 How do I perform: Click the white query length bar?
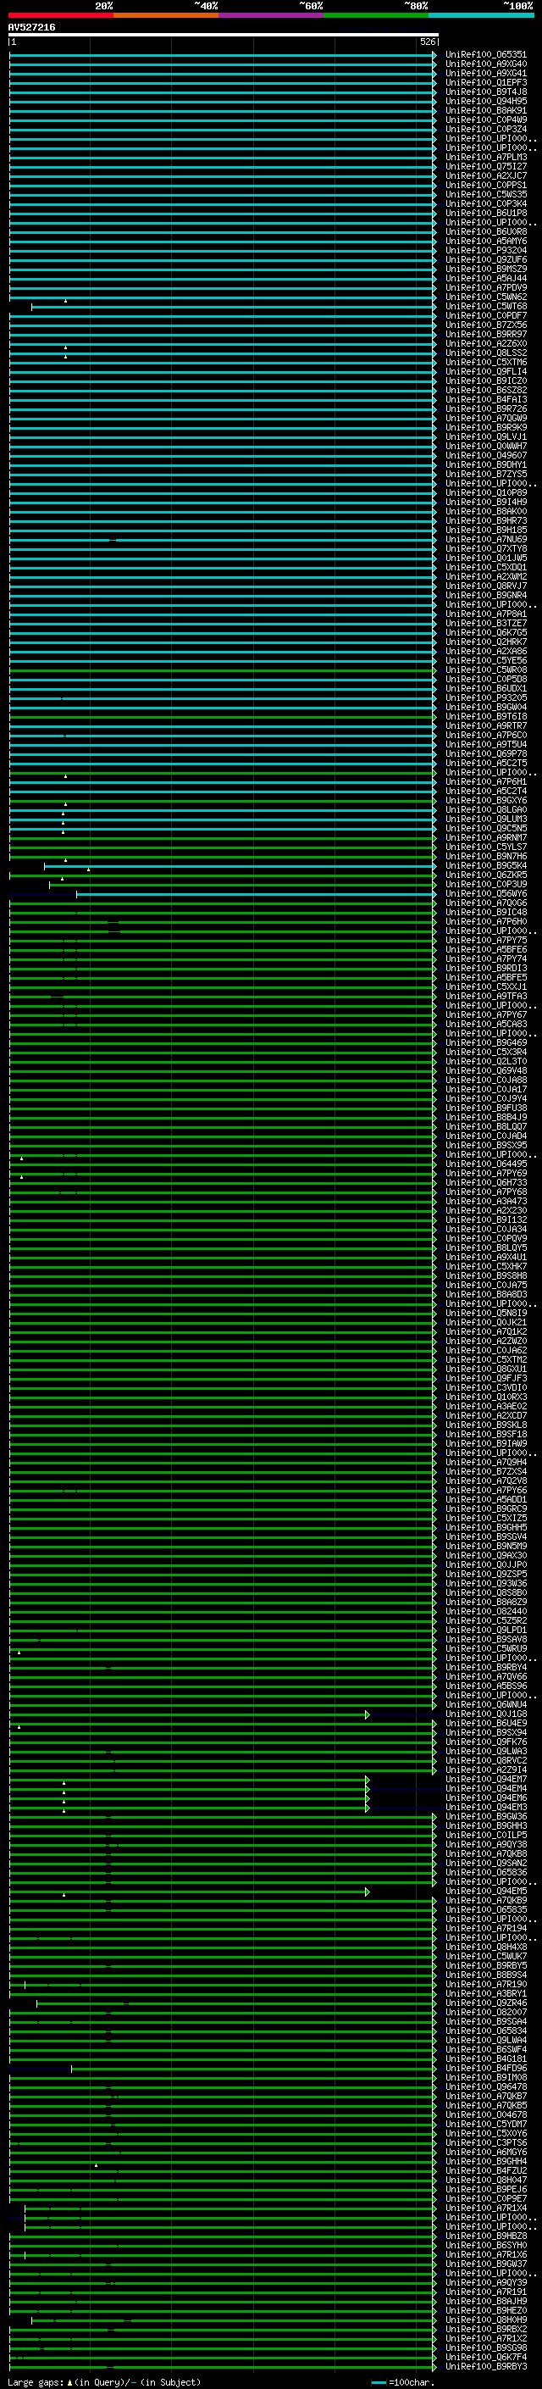coord(224,34)
